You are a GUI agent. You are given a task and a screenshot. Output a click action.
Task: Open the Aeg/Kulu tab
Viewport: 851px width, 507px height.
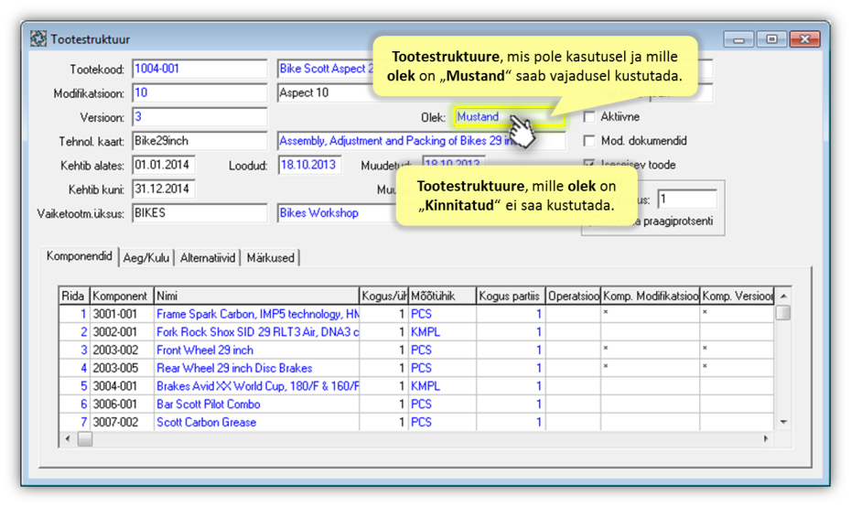click(146, 258)
